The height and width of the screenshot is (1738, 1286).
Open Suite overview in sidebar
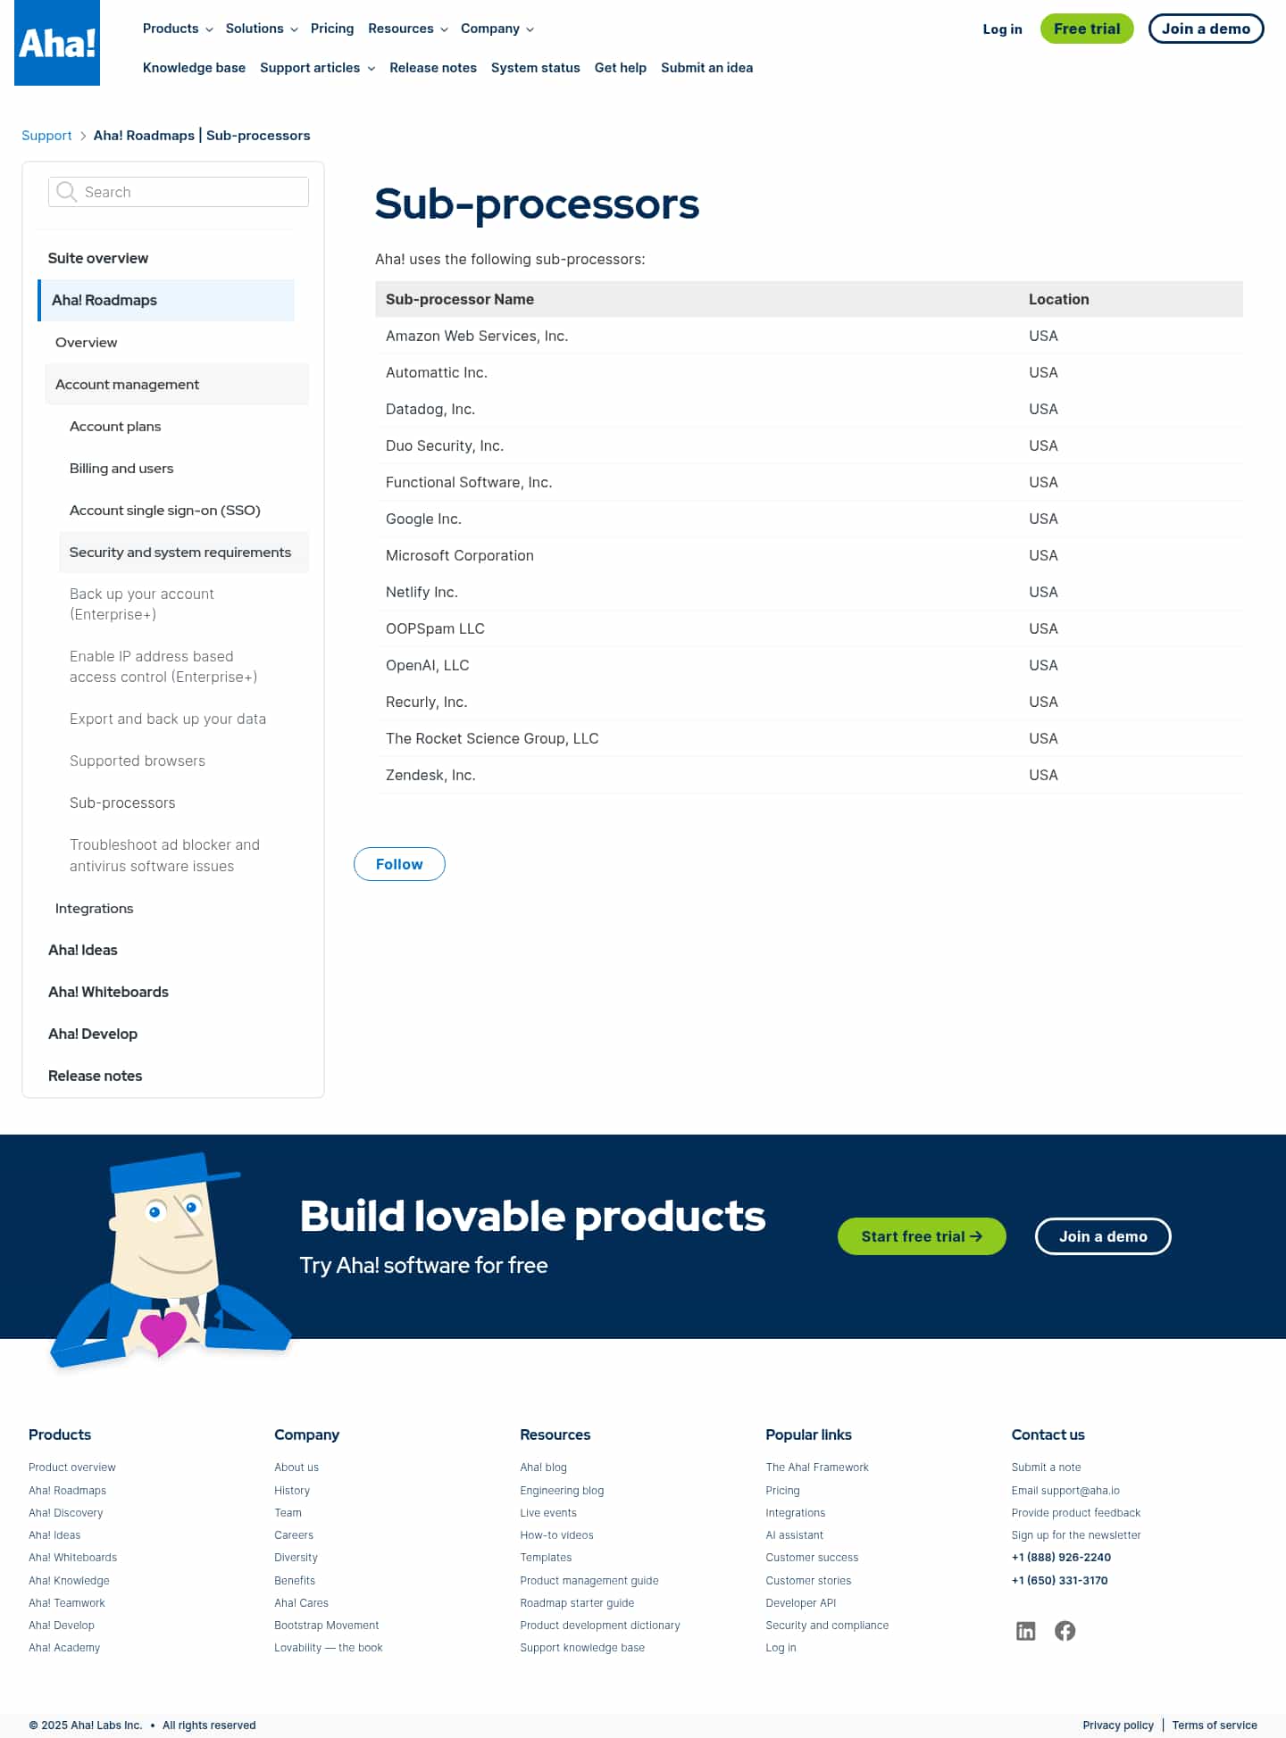click(x=98, y=258)
